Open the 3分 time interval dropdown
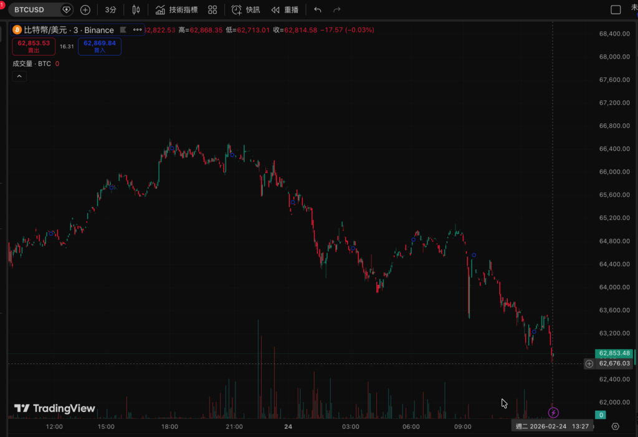The image size is (638, 437). click(x=110, y=10)
